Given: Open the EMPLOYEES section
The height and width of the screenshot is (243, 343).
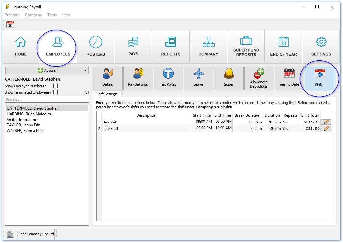Looking at the screenshot, I should pyautogui.click(x=58, y=47).
